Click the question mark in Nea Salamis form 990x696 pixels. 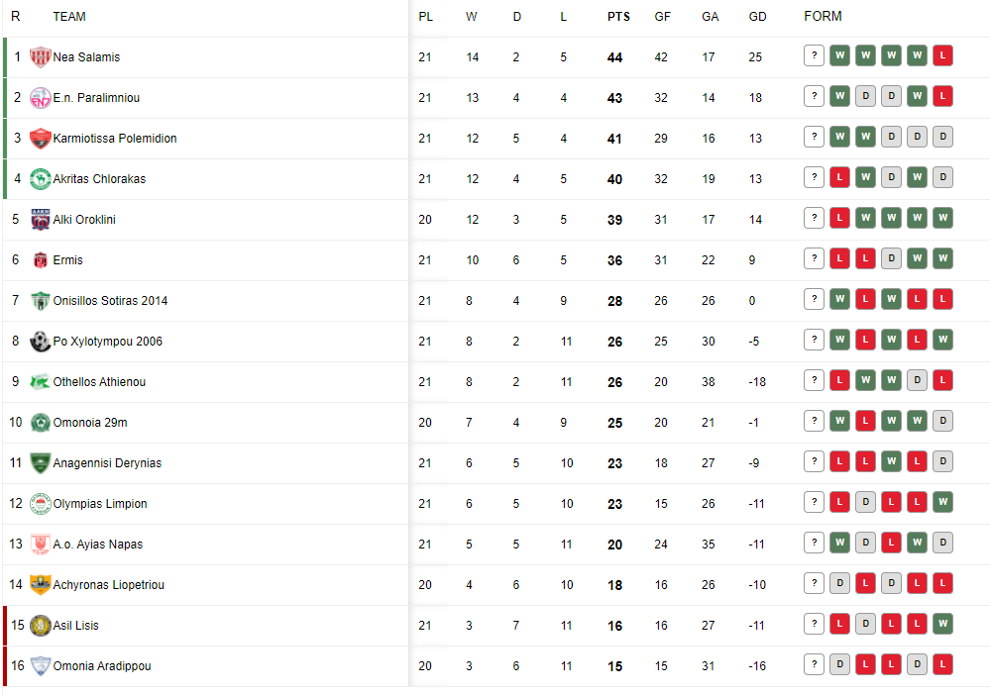click(815, 55)
